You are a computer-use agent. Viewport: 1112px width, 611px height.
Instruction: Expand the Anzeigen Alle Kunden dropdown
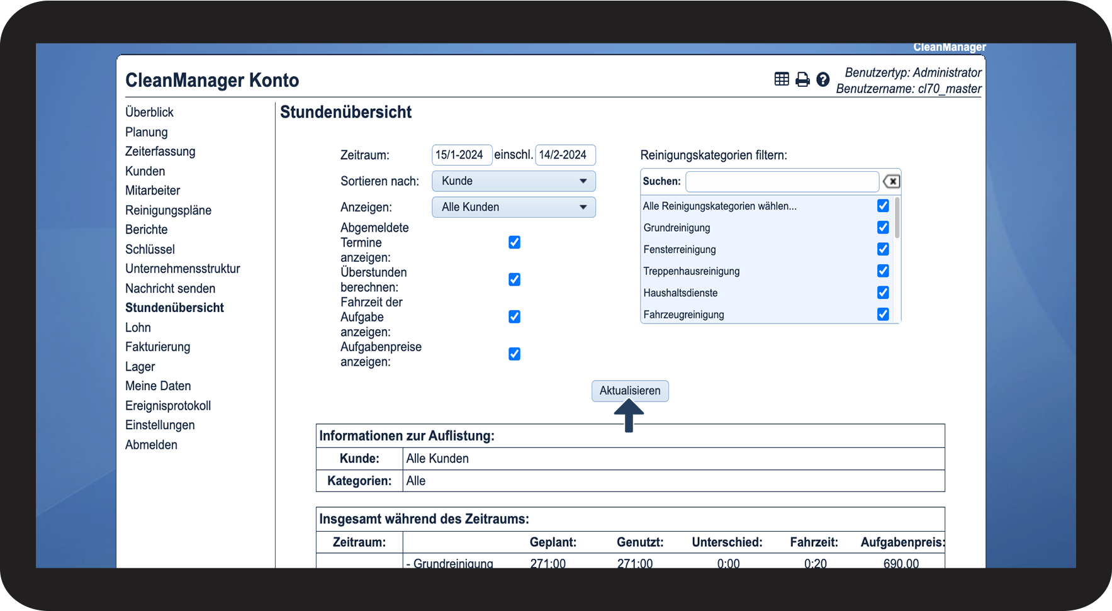click(514, 207)
